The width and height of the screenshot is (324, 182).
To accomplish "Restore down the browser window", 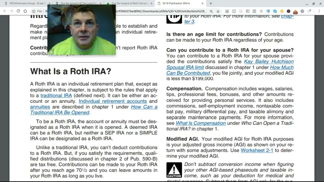I will [313, 4].
